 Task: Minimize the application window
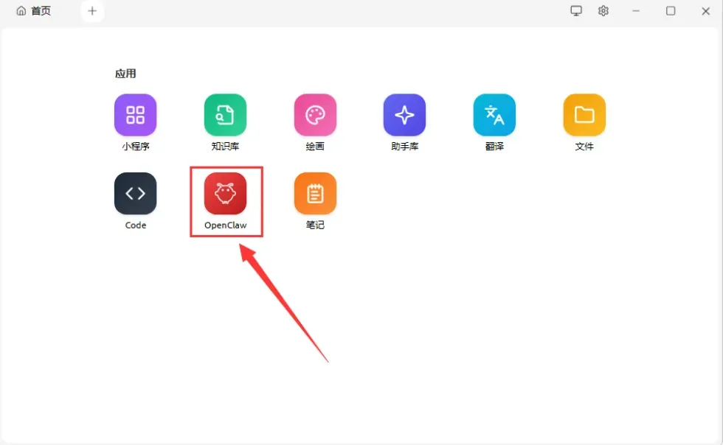coord(636,10)
